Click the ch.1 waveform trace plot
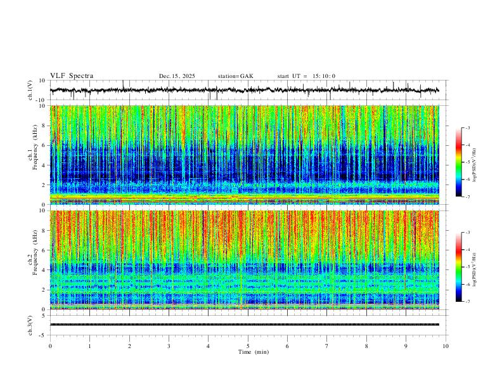 pos(245,90)
